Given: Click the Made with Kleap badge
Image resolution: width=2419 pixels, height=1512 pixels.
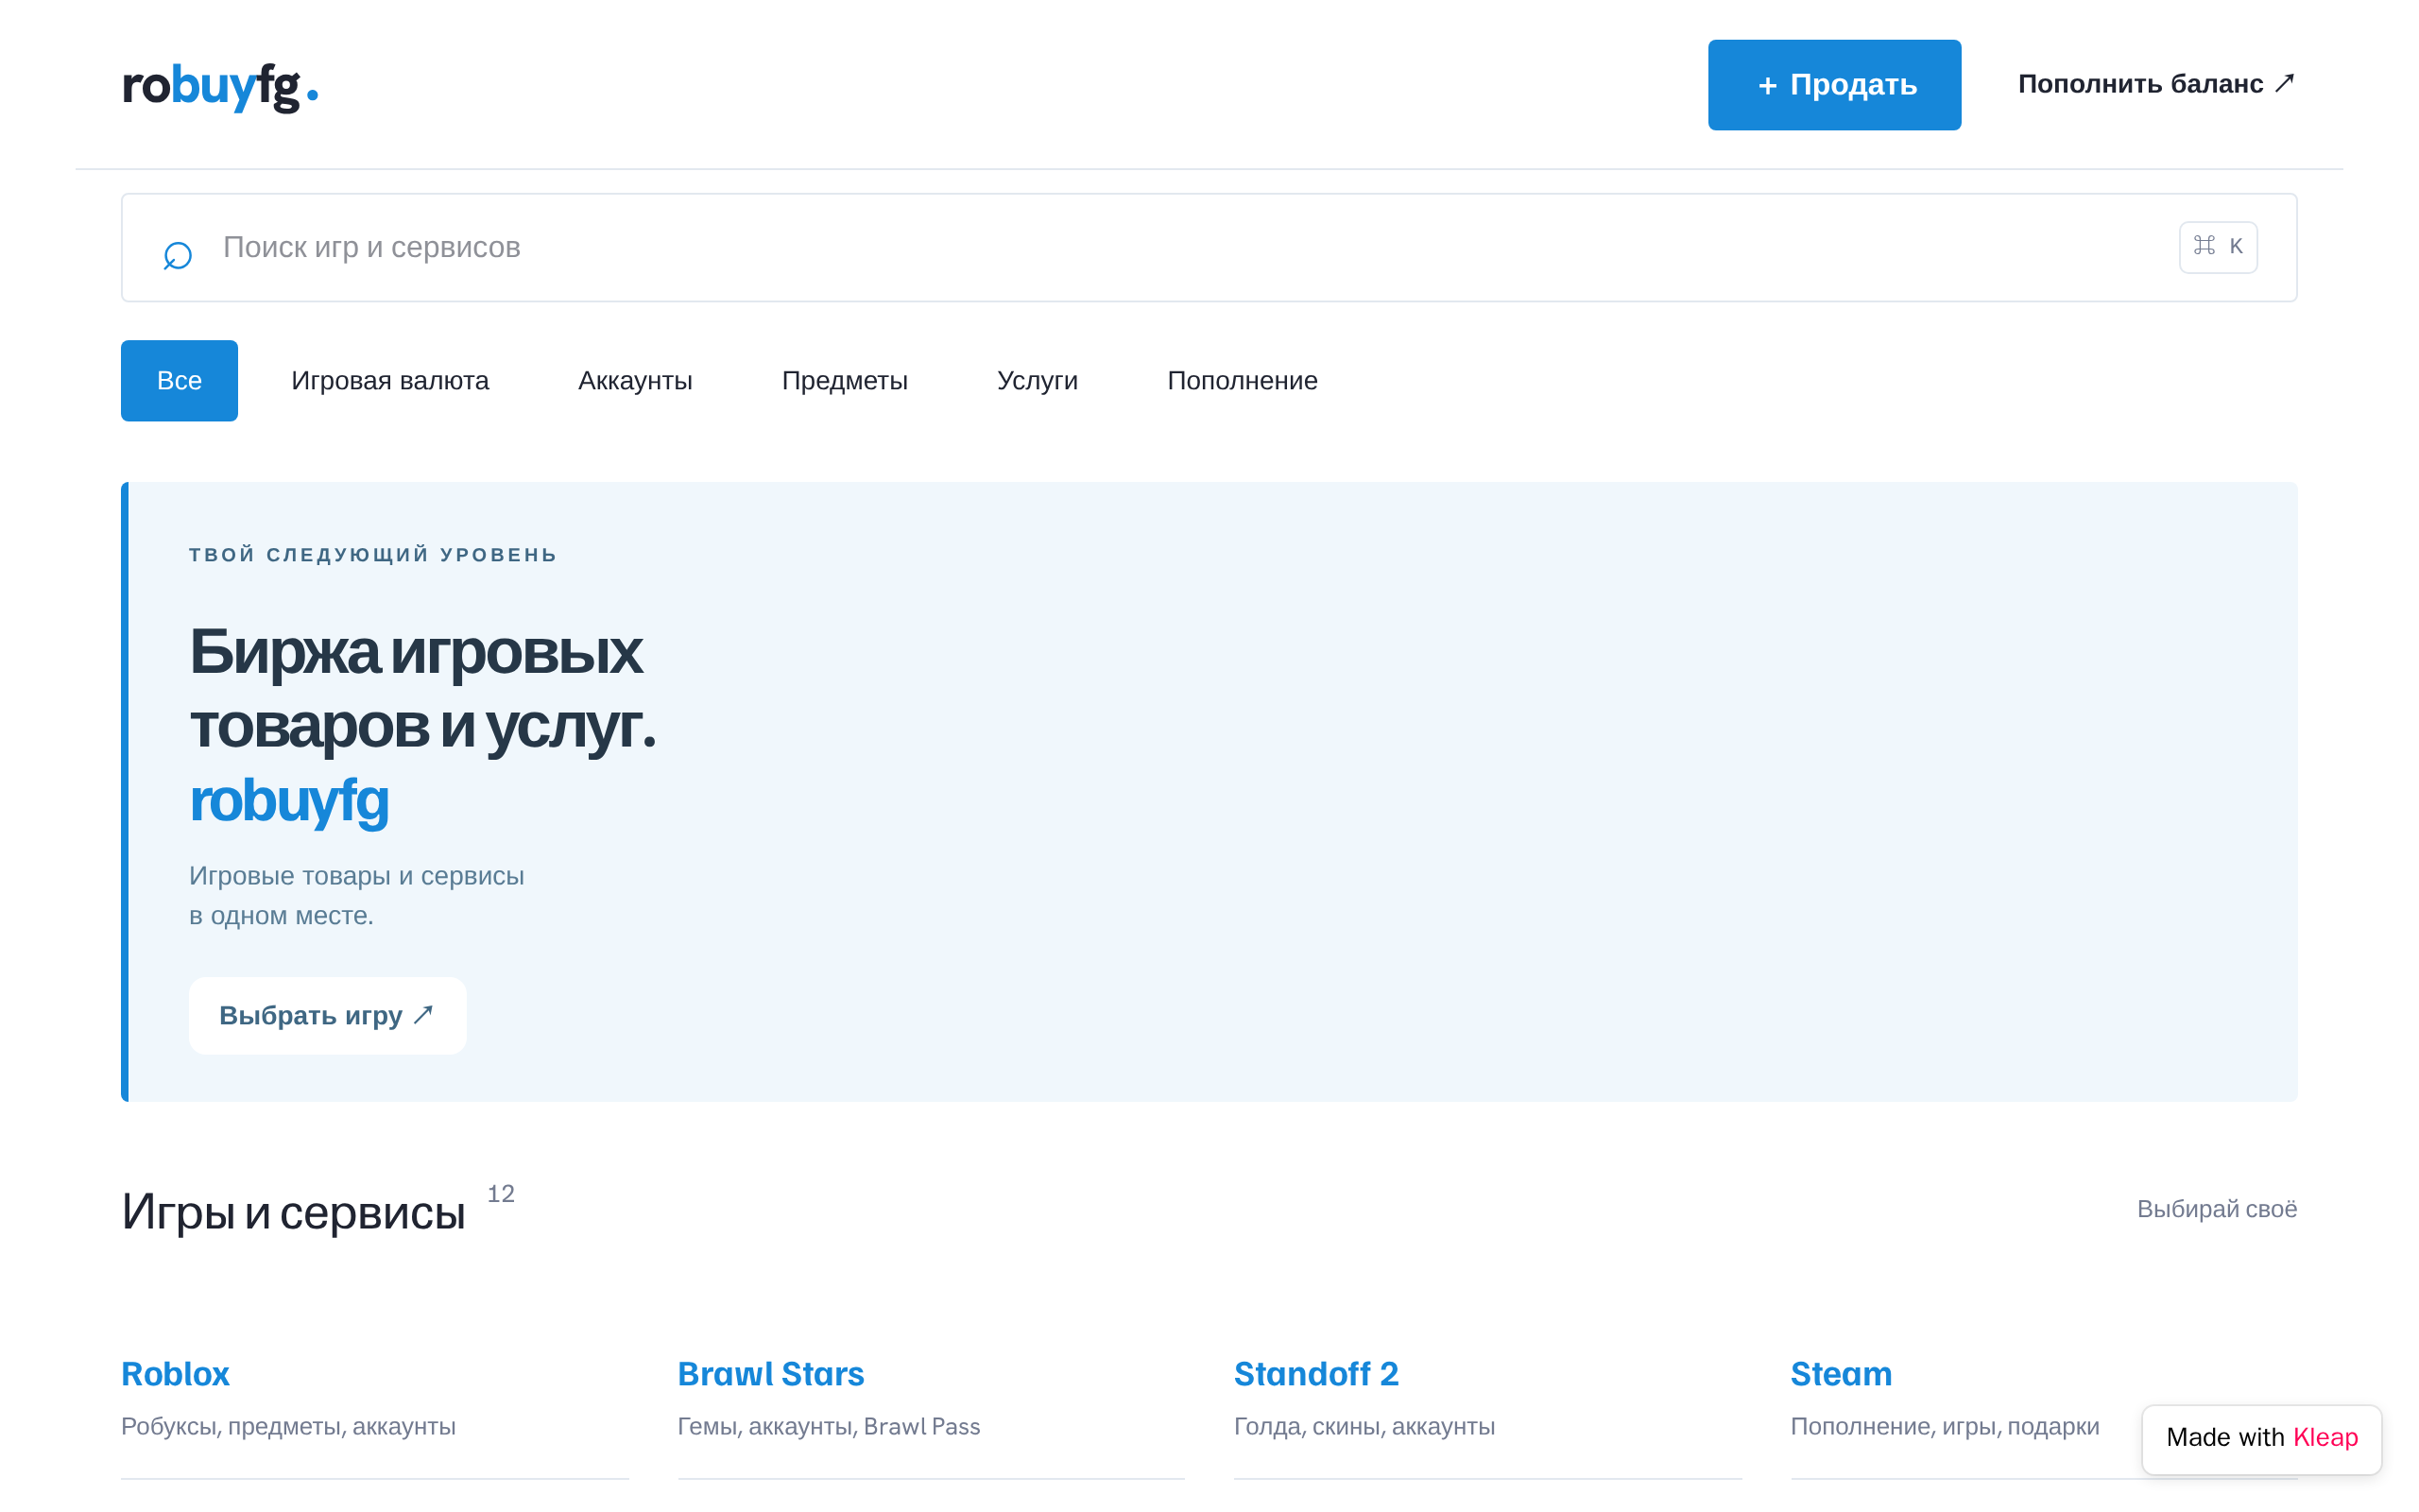Looking at the screenshot, I should (x=2261, y=1438).
